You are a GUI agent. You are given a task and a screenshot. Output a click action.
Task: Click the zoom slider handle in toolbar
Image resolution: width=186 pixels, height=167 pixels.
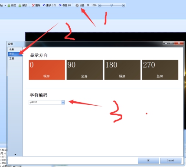click(x=111, y=5)
